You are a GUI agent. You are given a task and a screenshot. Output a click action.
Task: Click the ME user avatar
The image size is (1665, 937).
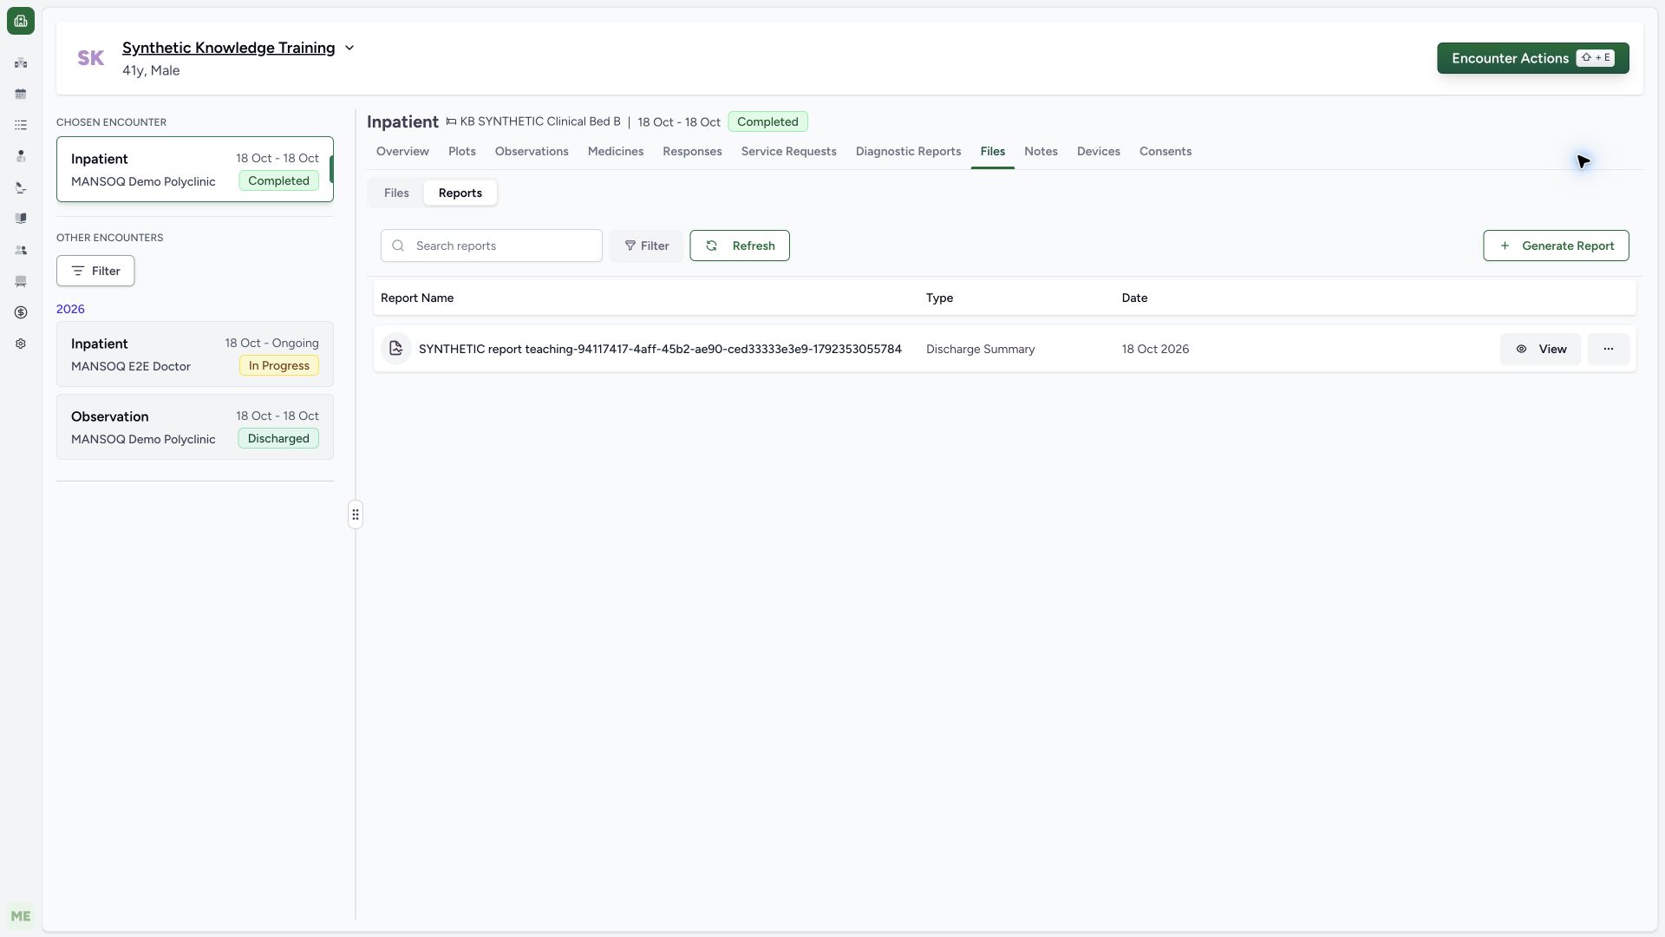[21, 916]
